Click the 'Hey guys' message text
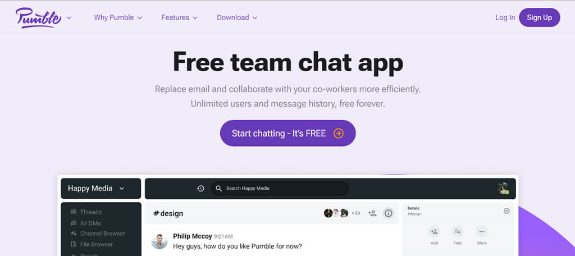 (x=238, y=246)
